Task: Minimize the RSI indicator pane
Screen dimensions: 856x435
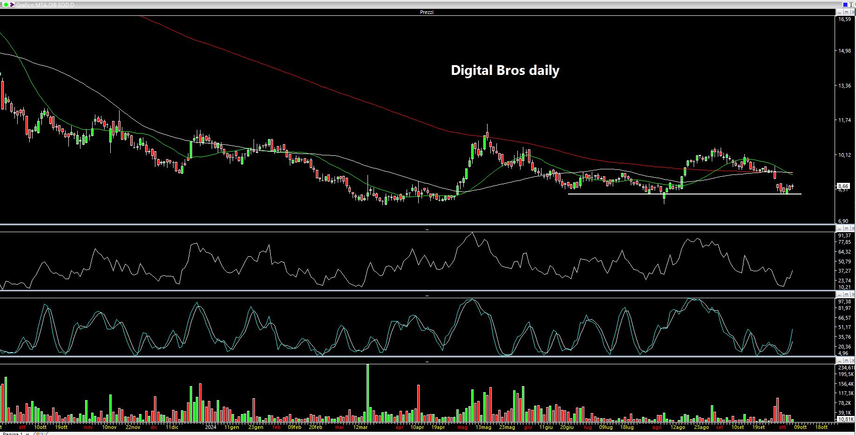Action: coord(839,228)
